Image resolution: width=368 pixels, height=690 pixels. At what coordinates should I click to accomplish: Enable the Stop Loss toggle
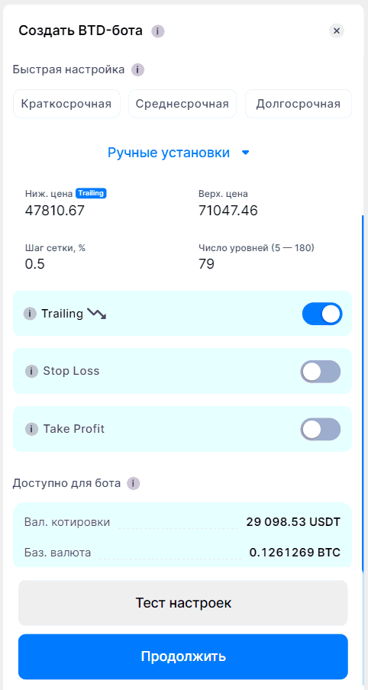321,372
